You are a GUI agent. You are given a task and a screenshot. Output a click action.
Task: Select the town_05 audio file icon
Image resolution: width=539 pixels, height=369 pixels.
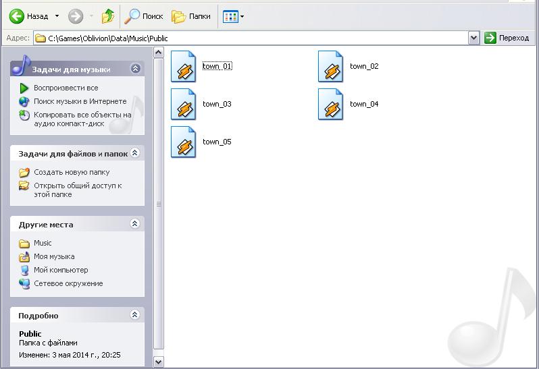pyautogui.click(x=184, y=142)
